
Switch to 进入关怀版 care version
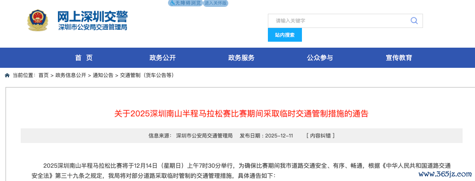tap(215, 3)
